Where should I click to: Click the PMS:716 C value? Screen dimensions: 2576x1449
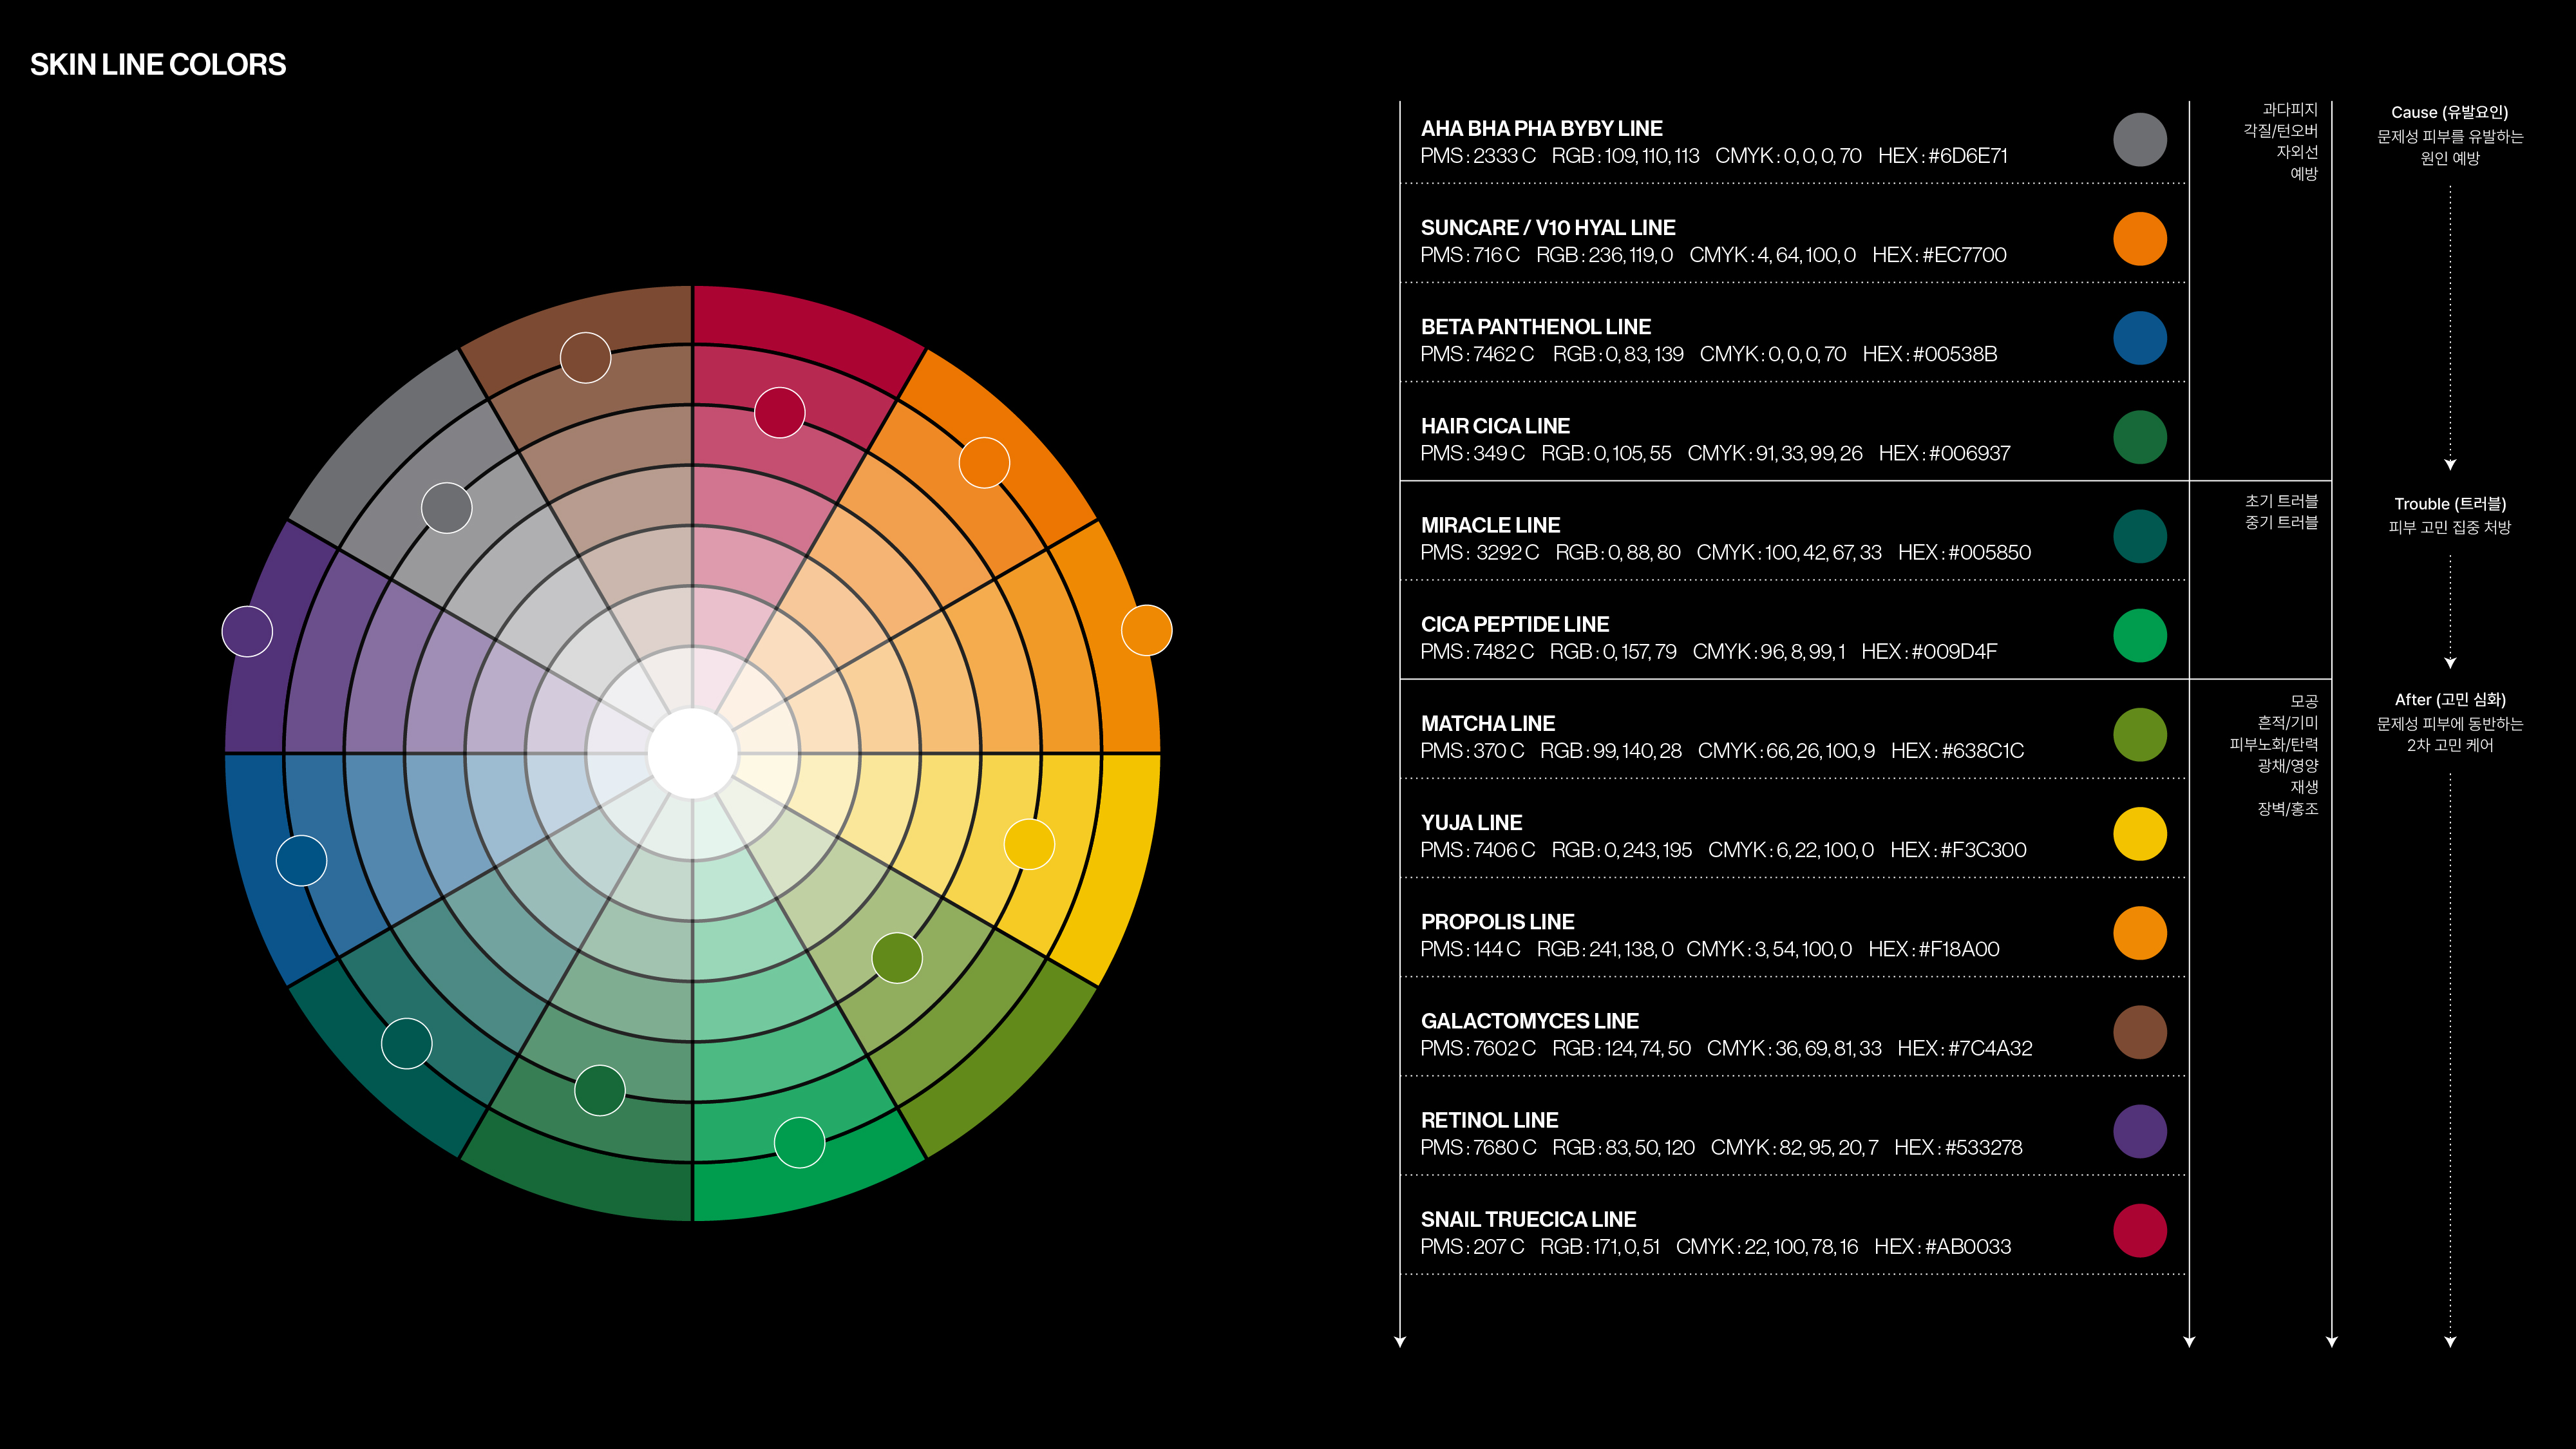(1470, 255)
